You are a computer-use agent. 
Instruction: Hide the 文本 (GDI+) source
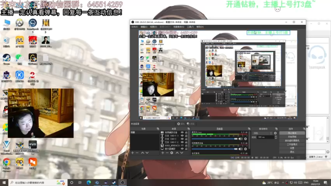click(182, 139)
